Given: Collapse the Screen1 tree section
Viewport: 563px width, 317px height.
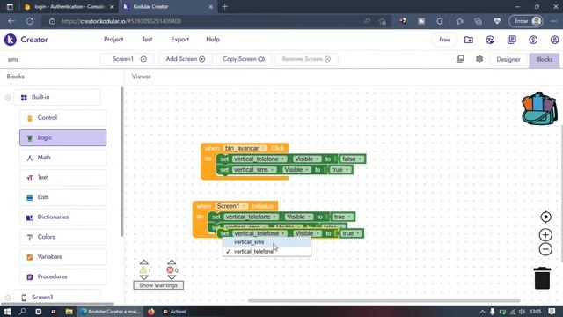Looking at the screenshot, I should pyautogui.click(x=8, y=298).
